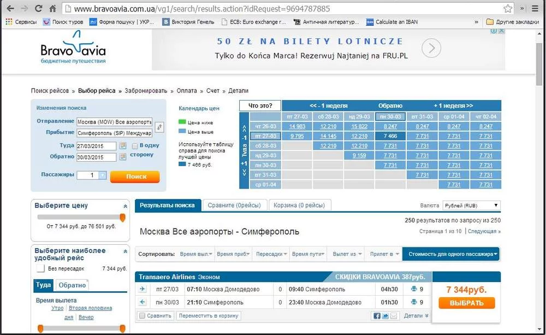Click the Что это? button
This screenshot has height=335, width=546.
tap(260, 105)
